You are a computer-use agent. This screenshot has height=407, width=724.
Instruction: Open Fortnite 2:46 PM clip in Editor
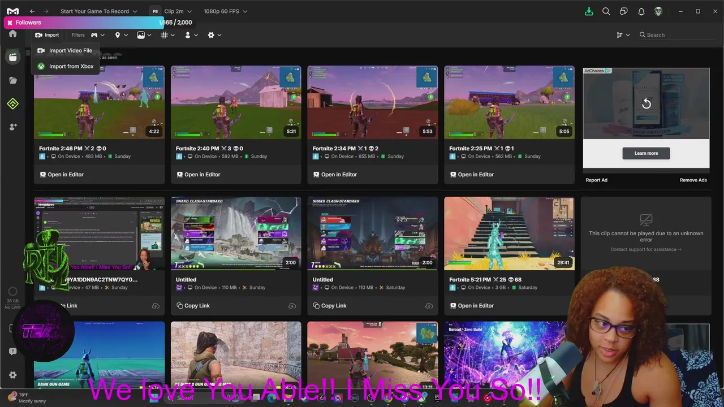(x=62, y=175)
